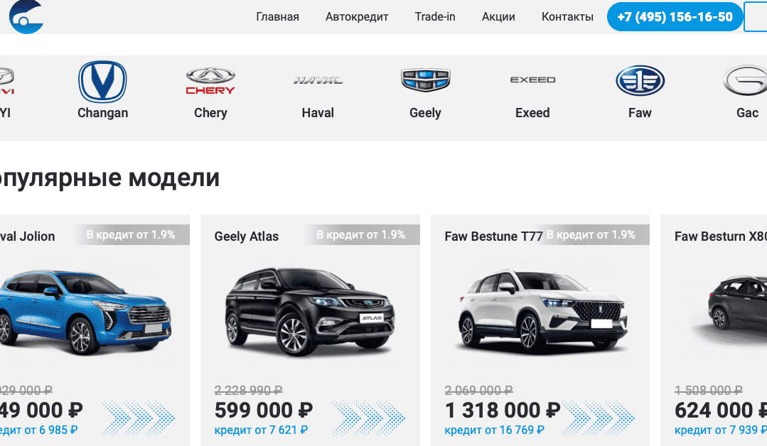Click the arrows next to 599 000 ₽

tap(368, 418)
